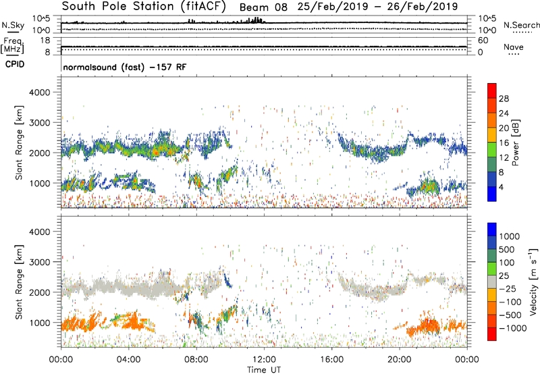
Task: Pick the red bottom segment of the velocity colorbar
Action: [492, 334]
